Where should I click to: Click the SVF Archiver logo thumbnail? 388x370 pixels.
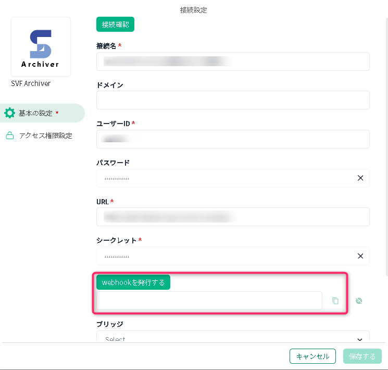pyautogui.click(x=41, y=47)
